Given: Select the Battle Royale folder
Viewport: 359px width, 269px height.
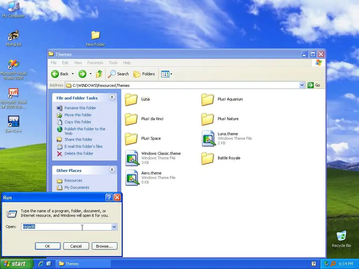Looking at the screenshot, I should pos(221,158).
